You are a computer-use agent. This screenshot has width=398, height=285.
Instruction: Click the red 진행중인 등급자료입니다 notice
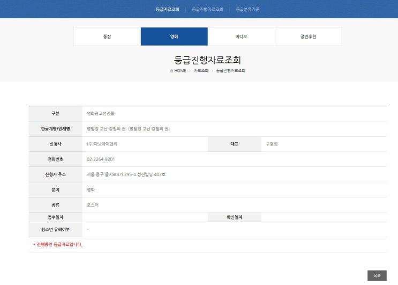click(x=58, y=244)
